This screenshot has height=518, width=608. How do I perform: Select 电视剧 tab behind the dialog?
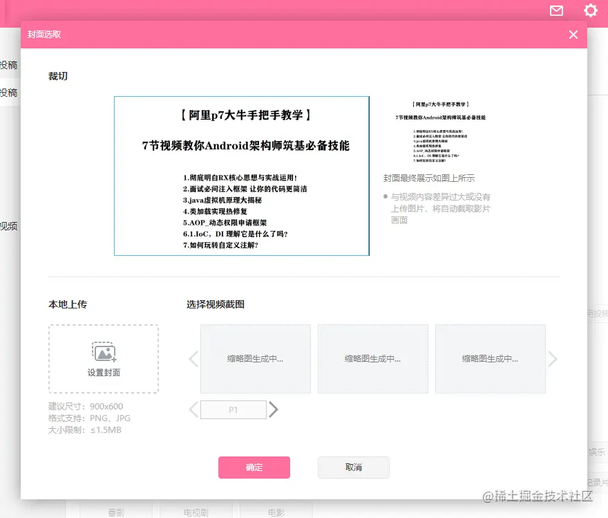tap(196, 512)
